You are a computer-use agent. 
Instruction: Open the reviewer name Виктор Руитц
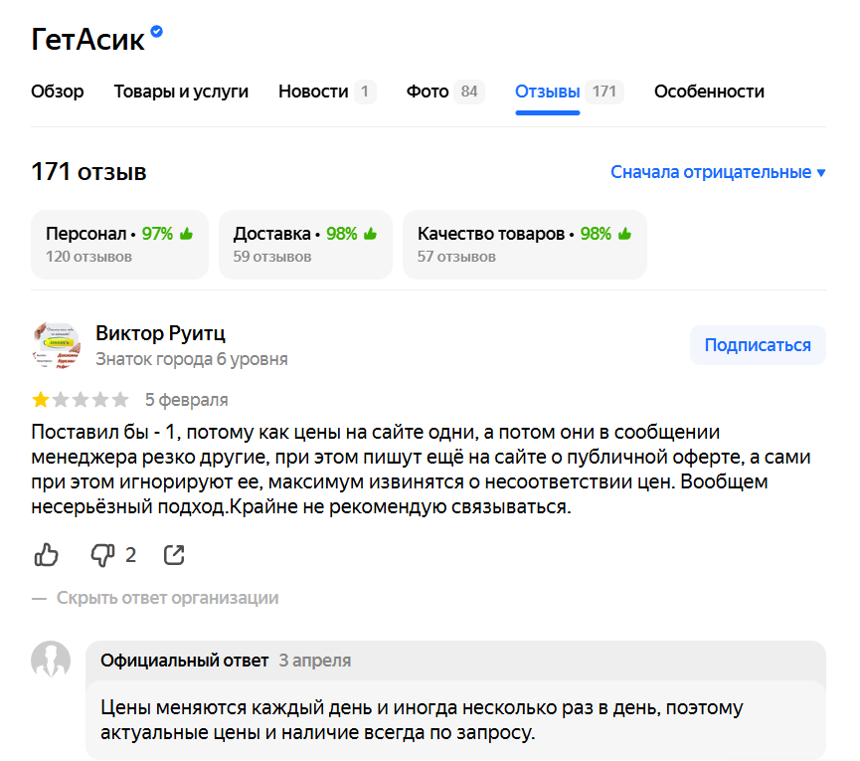(x=160, y=333)
